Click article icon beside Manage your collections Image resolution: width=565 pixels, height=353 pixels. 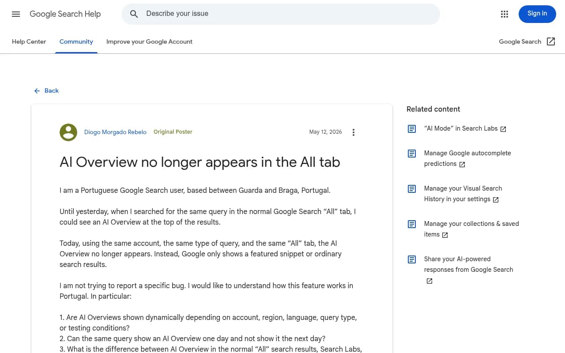[412, 224]
